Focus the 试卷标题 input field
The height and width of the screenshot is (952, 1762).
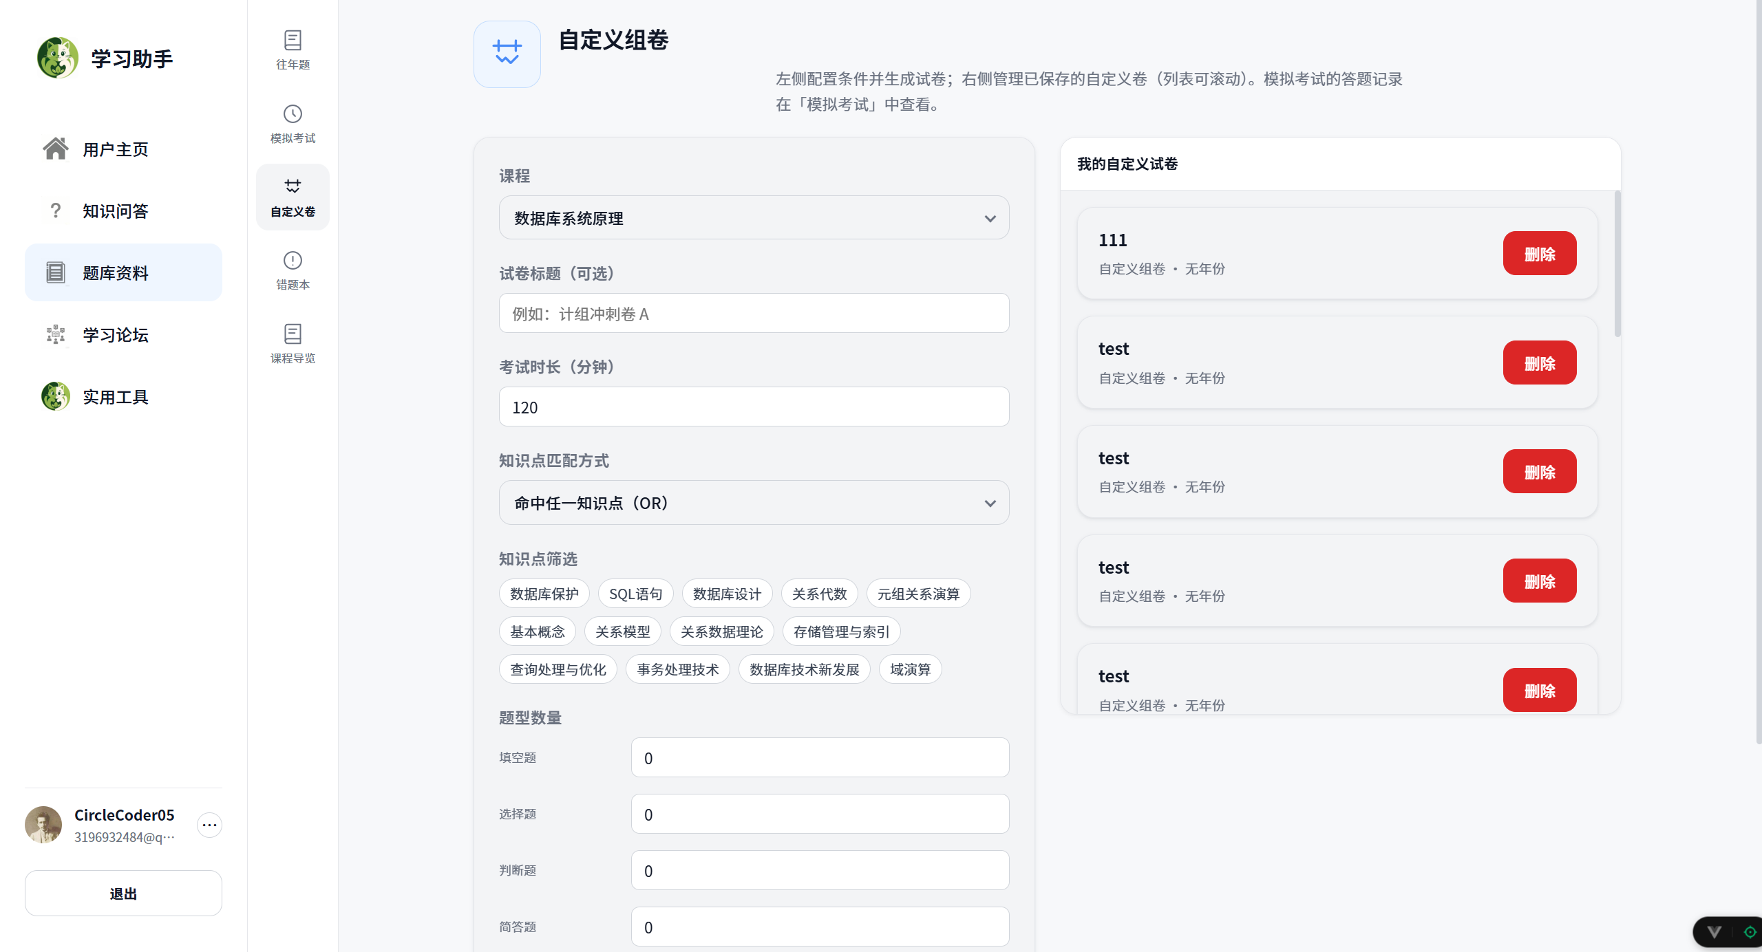coord(754,314)
